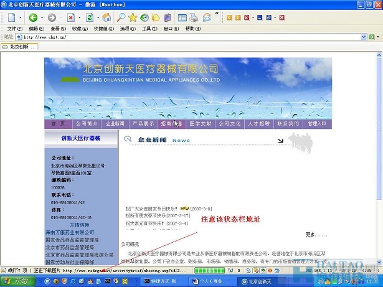Go back with the green arrow
The width and height of the screenshot is (383, 287).
tap(33, 17)
